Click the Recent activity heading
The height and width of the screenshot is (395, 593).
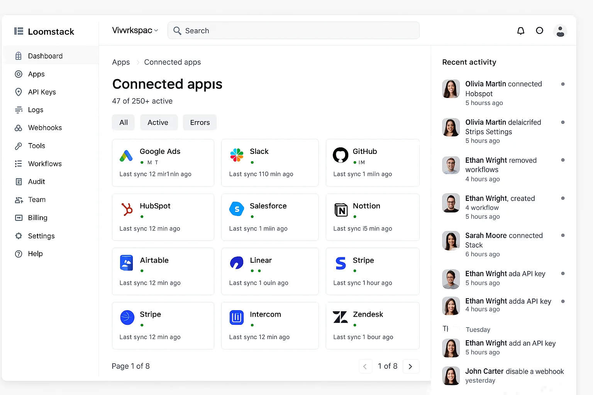click(469, 62)
